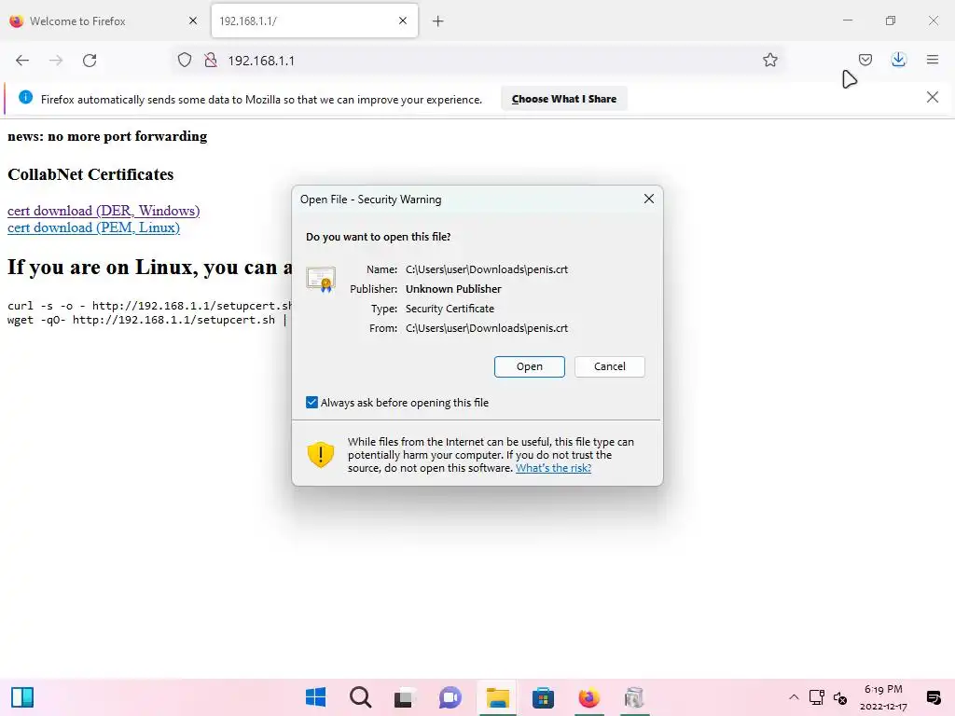Switch to the Welcome to Firefox tab
Image resolution: width=955 pixels, height=716 pixels.
pyautogui.click(x=104, y=21)
